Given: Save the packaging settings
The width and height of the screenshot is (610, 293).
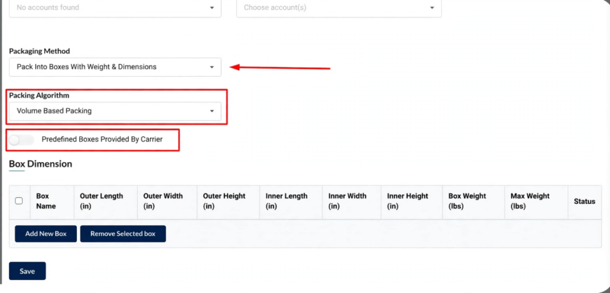Looking at the screenshot, I should coord(27,271).
